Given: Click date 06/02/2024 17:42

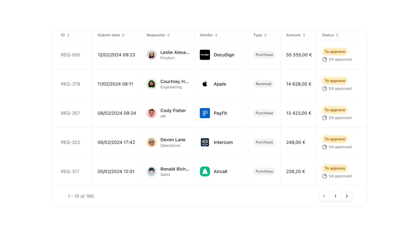Looking at the screenshot, I should point(116,142).
